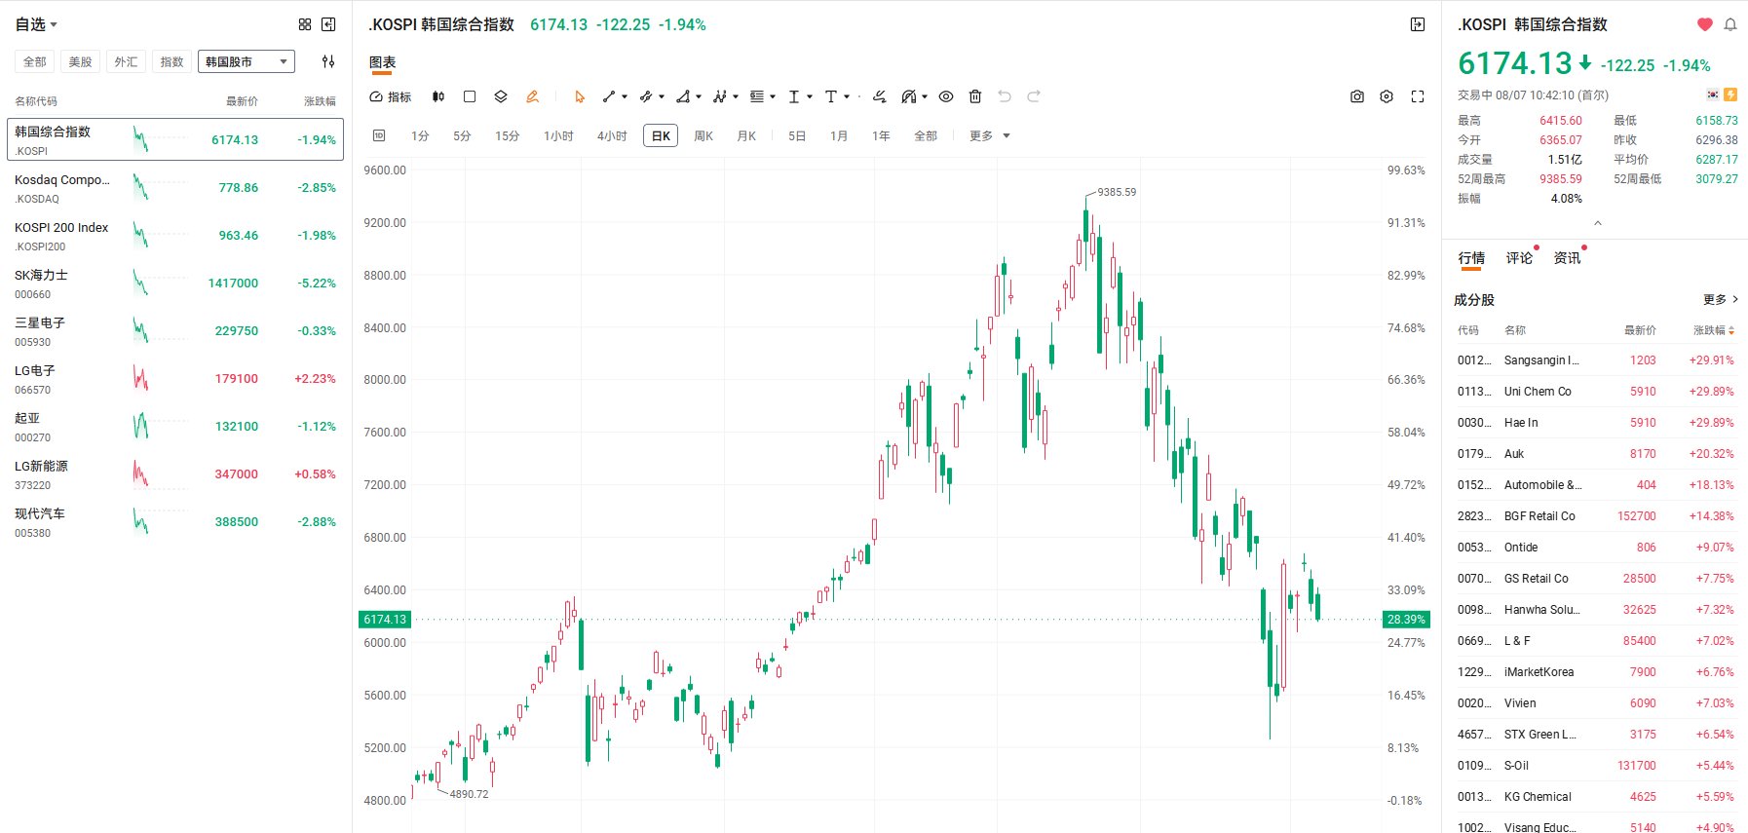
Task: Select the orange drawing pen tool
Action: [x=532, y=96]
